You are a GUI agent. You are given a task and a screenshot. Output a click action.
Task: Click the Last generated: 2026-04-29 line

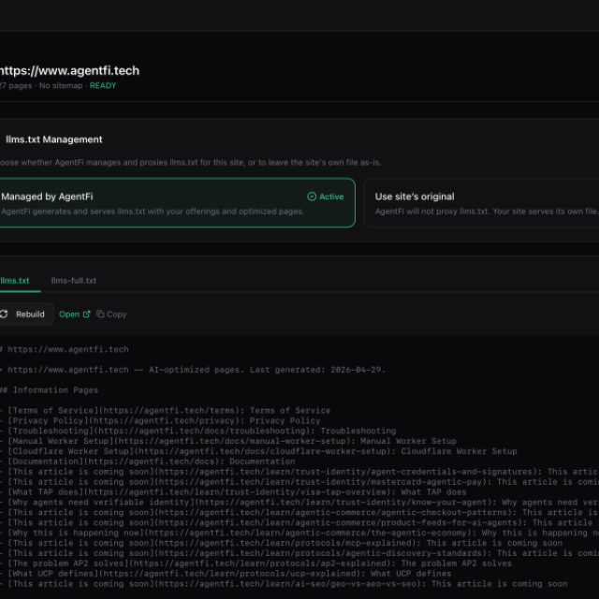click(x=193, y=370)
